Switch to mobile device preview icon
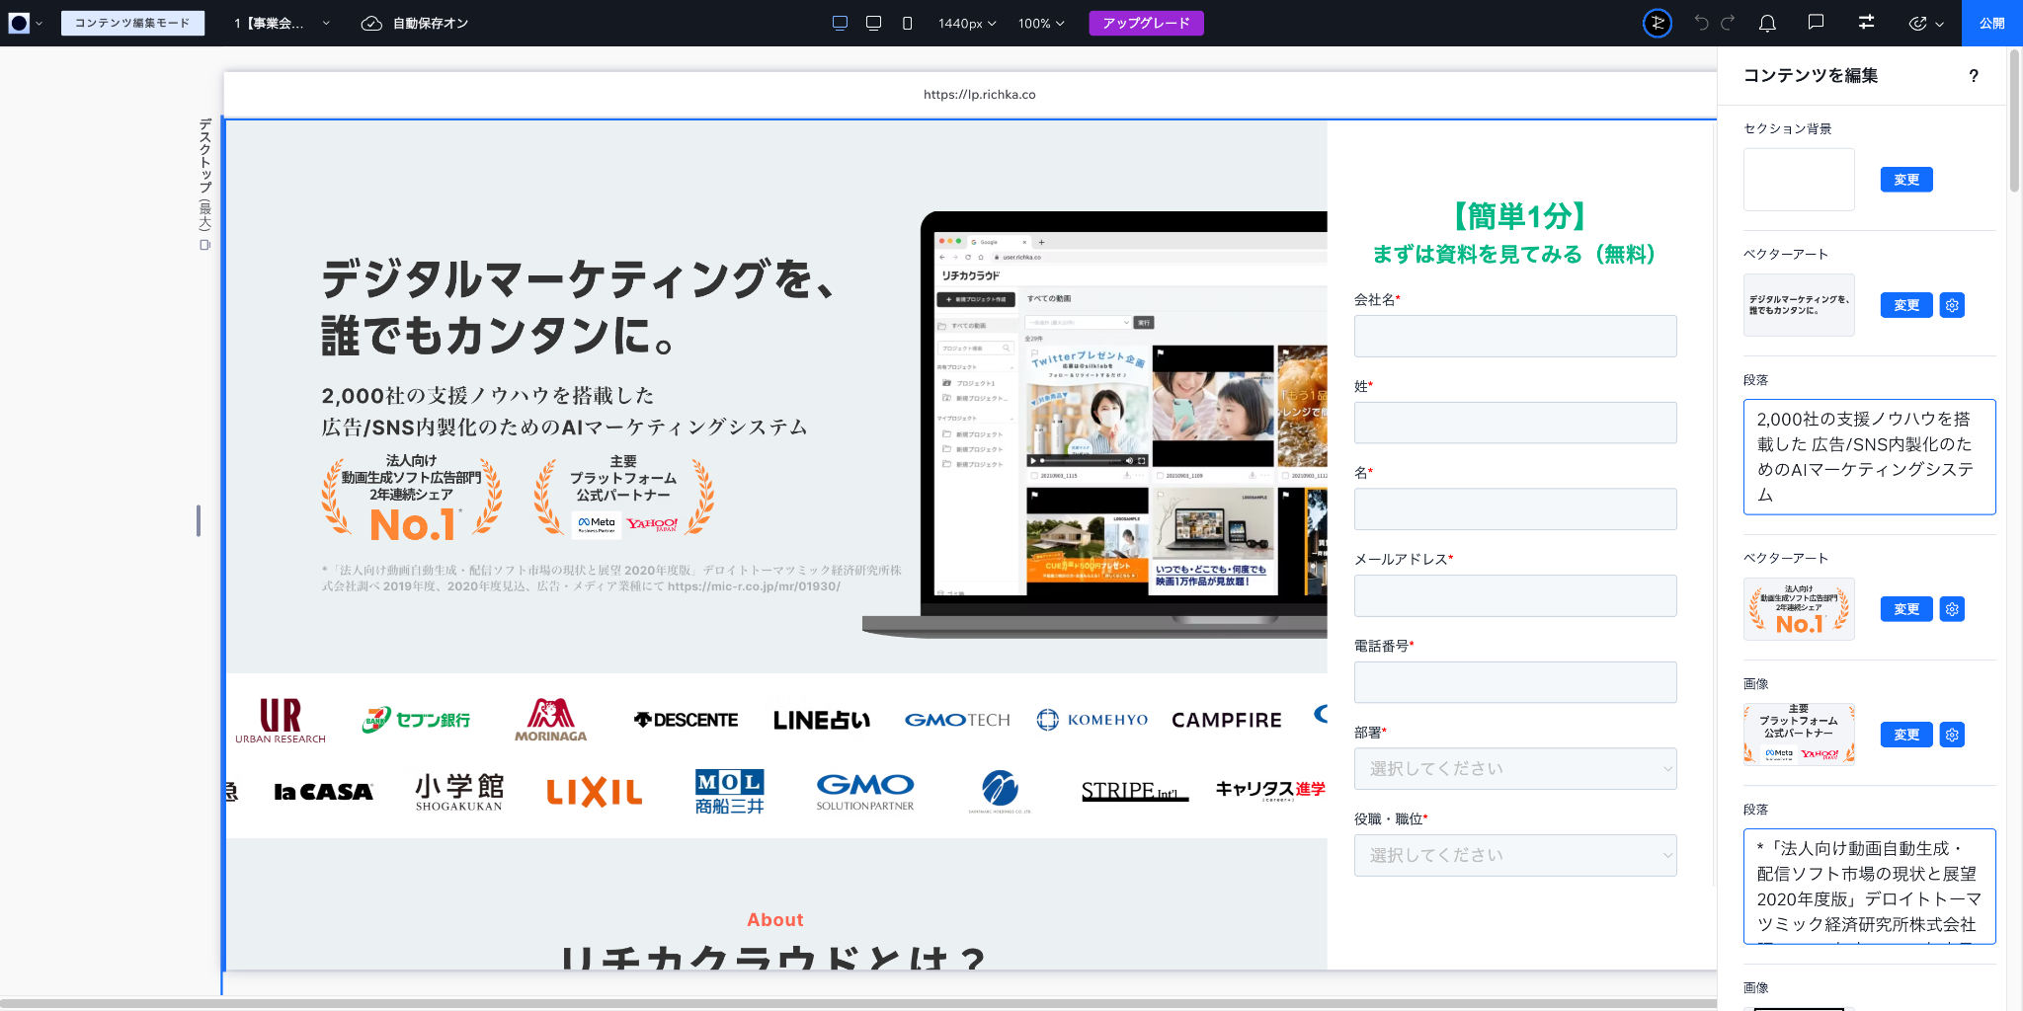Image resolution: width=2023 pixels, height=1011 pixels. coord(907,23)
